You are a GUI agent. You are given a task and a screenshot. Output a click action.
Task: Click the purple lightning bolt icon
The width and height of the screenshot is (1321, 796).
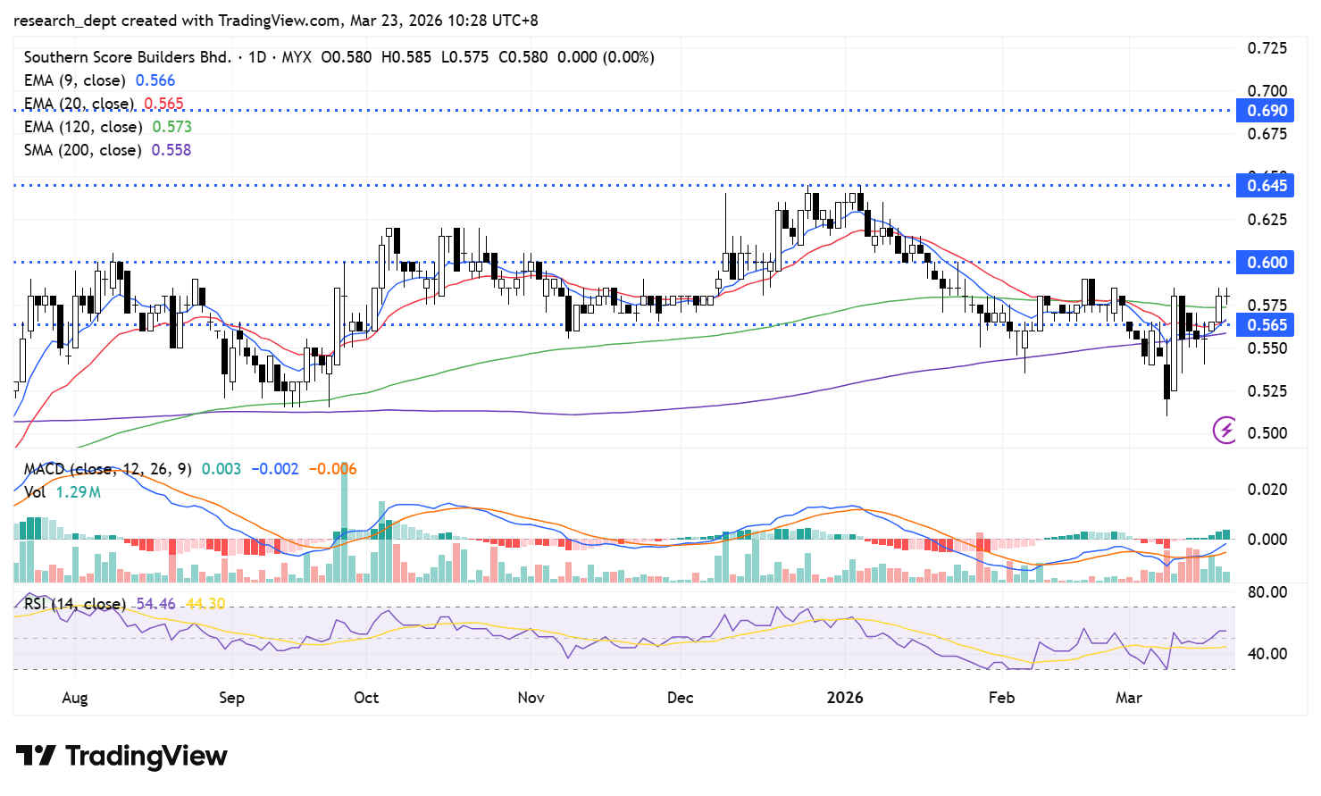[1224, 430]
